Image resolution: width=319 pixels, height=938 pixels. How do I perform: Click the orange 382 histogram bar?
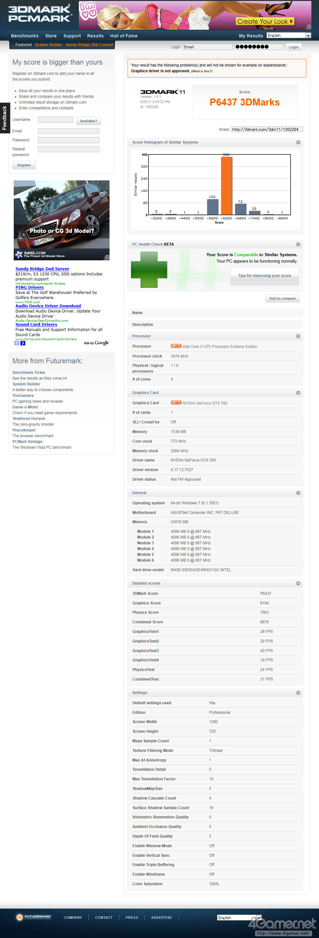[x=227, y=186]
